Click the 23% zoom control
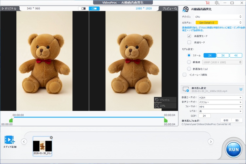246x164 pixels. pos(165,106)
